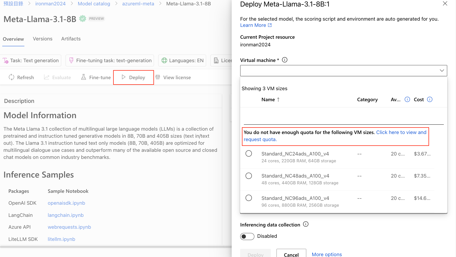456x257 pixels.
Task: Go to azureml-meta in the breadcrumb
Action: click(138, 4)
